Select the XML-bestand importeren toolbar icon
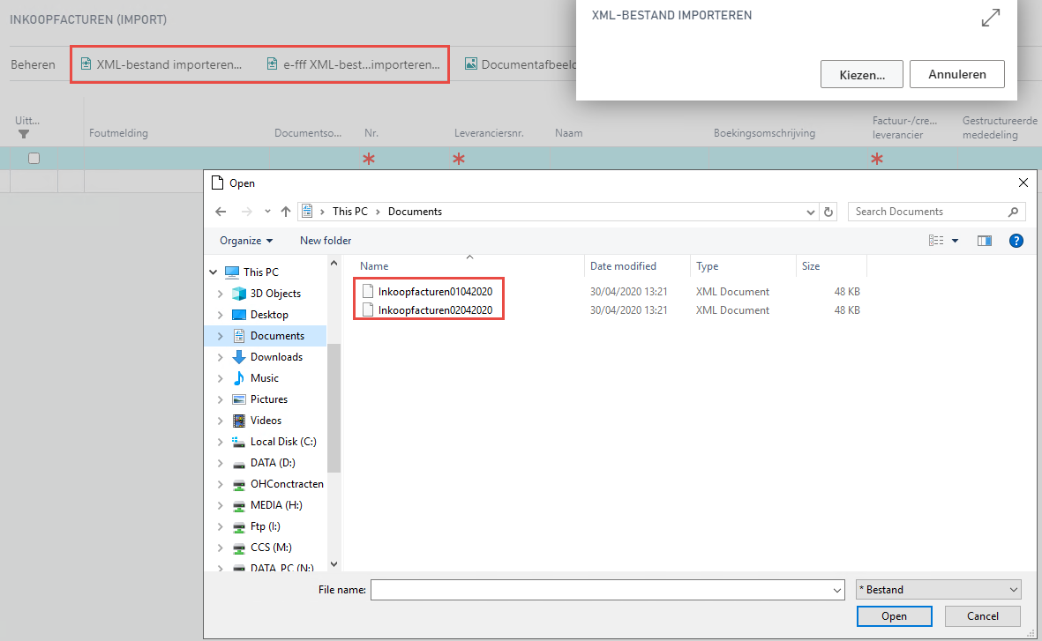 85,63
